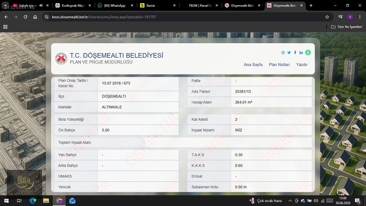Launch Microsoft Edge from taskbar
The height and width of the screenshot is (206, 366).
[x=32, y=201]
